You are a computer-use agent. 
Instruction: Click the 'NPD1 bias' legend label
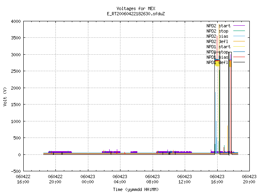click(217, 57)
